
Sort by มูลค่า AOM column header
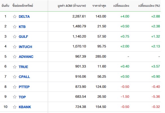tap(72, 6)
